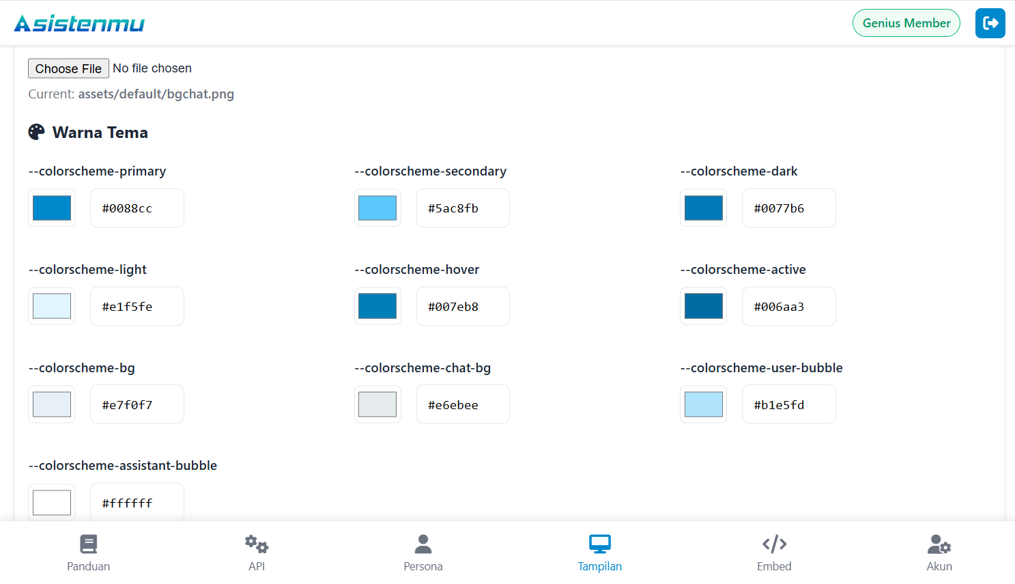Viewport: 1015px width, 584px height.
Task: Log out using the exit icon
Action: point(990,23)
